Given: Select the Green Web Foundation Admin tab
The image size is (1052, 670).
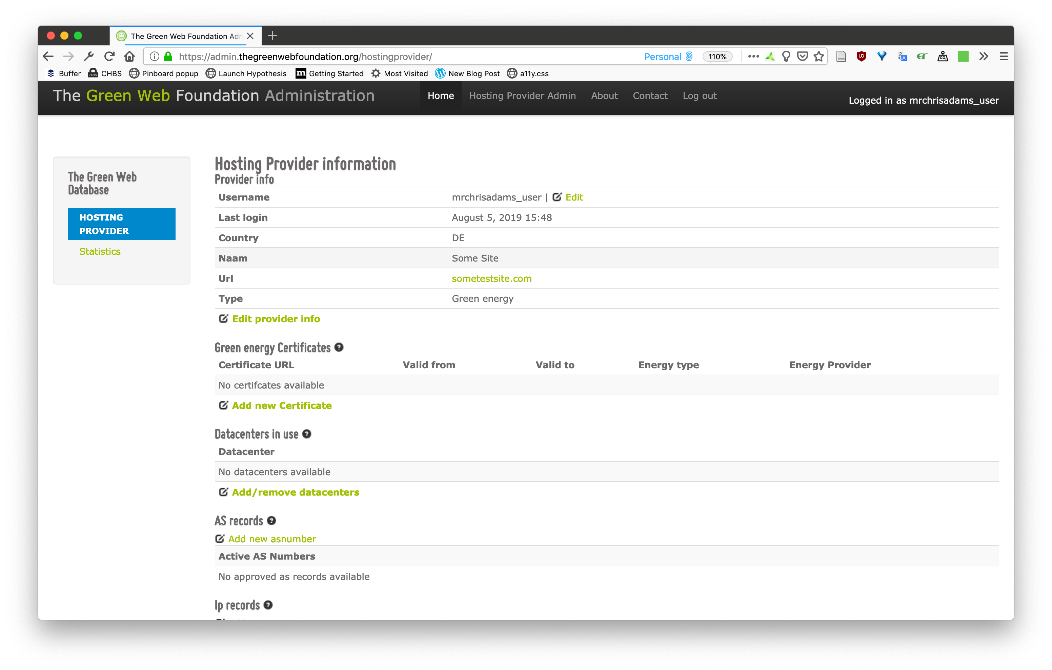Looking at the screenshot, I should [x=186, y=36].
